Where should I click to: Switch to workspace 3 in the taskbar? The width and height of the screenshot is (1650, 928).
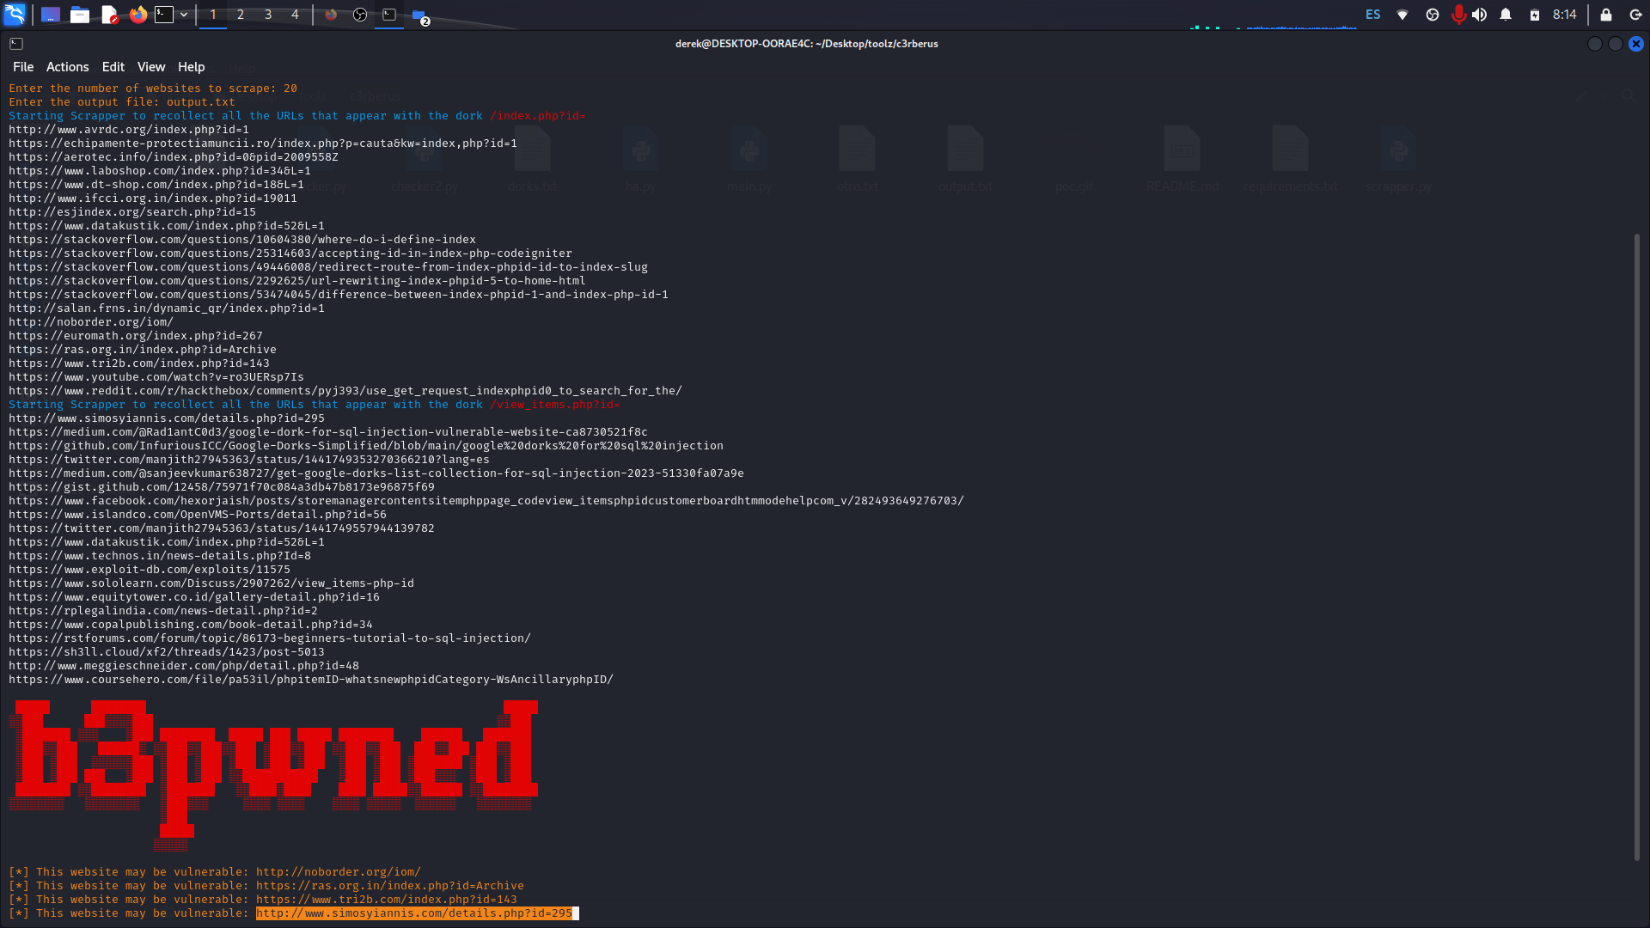[267, 14]
